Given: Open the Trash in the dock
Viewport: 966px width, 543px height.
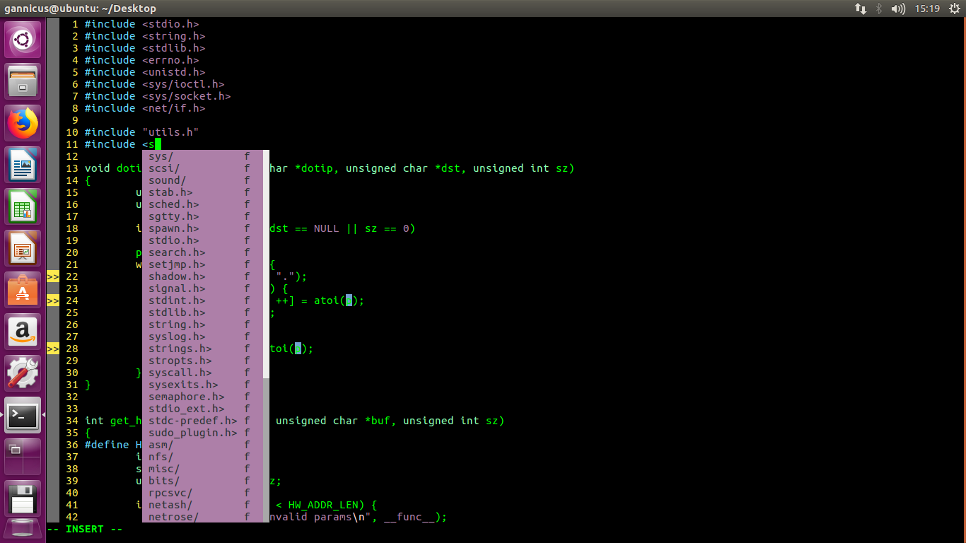Looking at the screenshot, I should pos(23,530).
